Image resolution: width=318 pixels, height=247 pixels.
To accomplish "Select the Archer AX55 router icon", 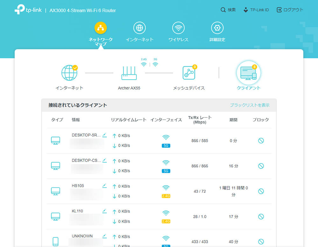I will coord(129,73).
